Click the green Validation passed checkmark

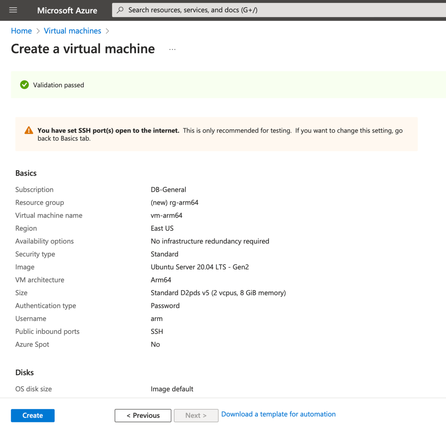(24, 85)
